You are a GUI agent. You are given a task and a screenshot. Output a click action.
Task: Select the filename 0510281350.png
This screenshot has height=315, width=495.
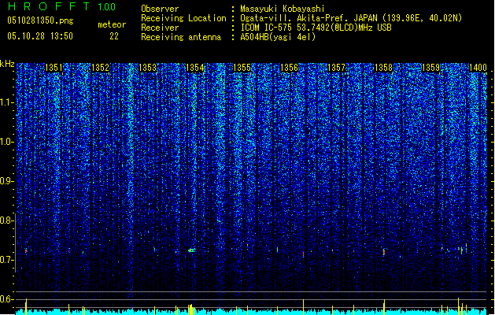pyautogui.click(x=40, y=20)
